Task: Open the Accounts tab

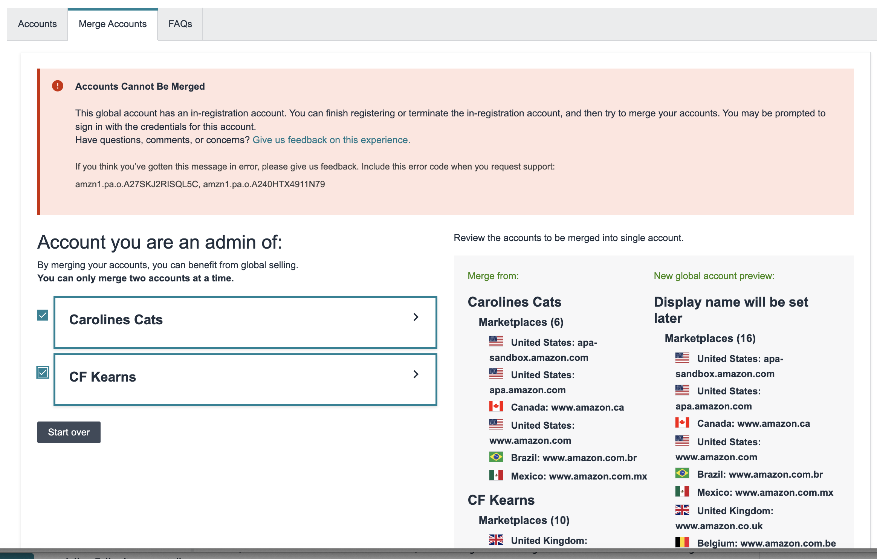Action: tap(37, 24)
